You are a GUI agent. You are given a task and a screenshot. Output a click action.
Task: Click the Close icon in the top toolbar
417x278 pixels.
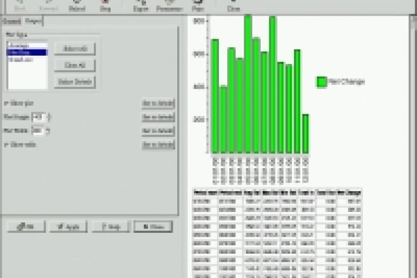point(233,5)
